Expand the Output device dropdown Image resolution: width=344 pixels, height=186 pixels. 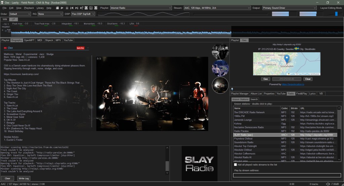pos(289,8)
